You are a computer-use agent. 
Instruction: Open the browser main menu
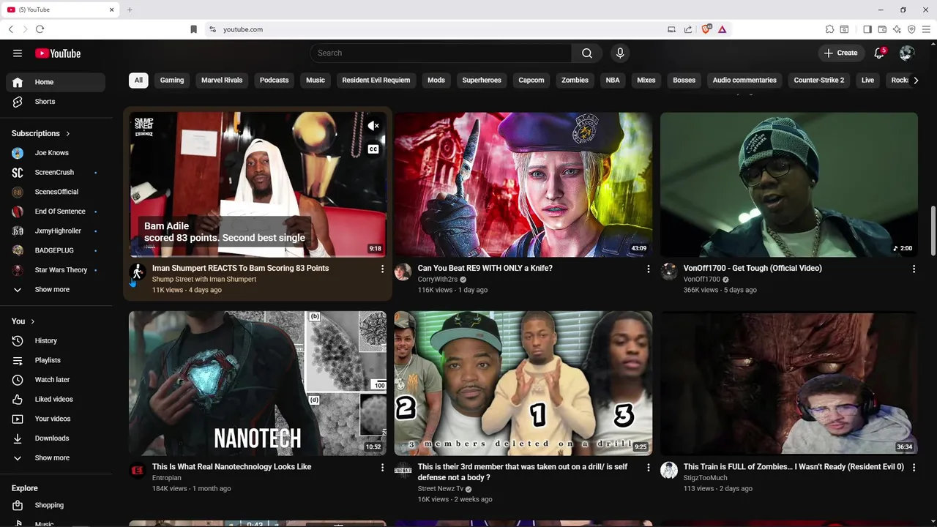pyautogui.click(x=926, y=29)
